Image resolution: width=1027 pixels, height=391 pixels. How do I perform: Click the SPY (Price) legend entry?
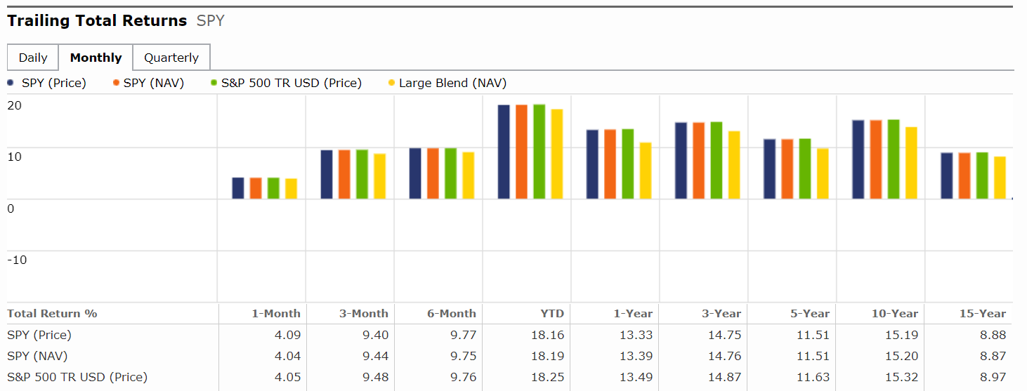46,83
